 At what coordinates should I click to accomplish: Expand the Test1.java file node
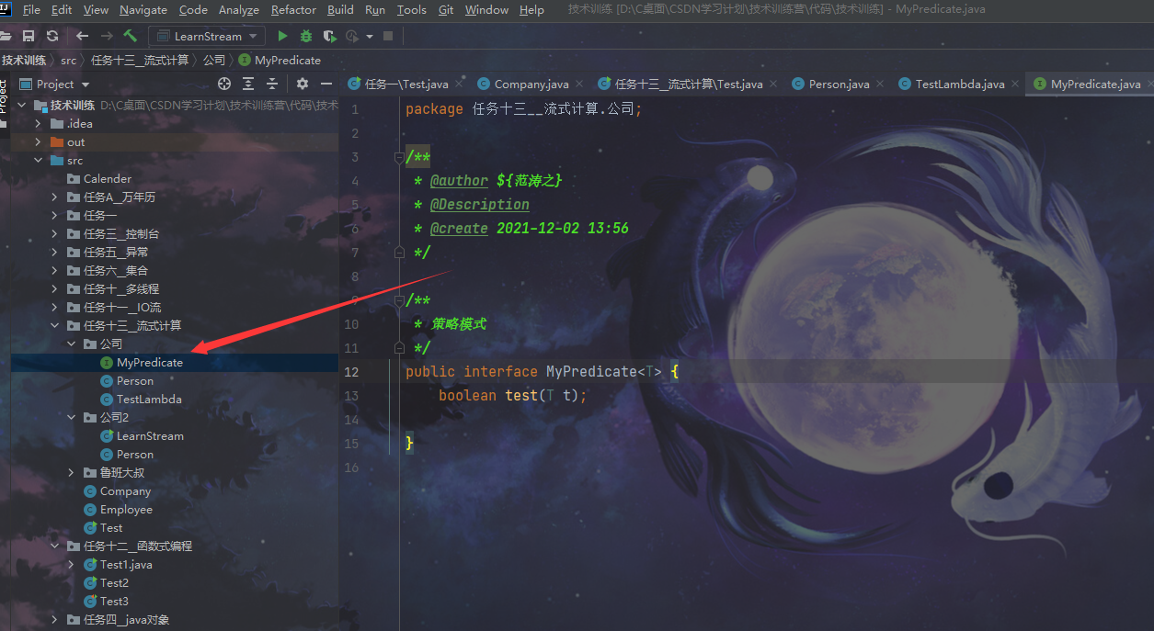pos(71,565)
